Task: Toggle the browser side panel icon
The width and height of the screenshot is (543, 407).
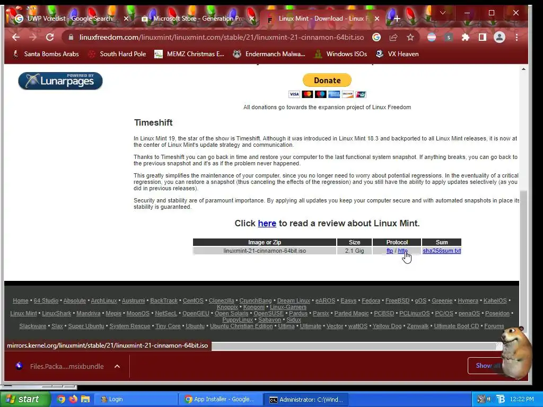Action: 483,38
